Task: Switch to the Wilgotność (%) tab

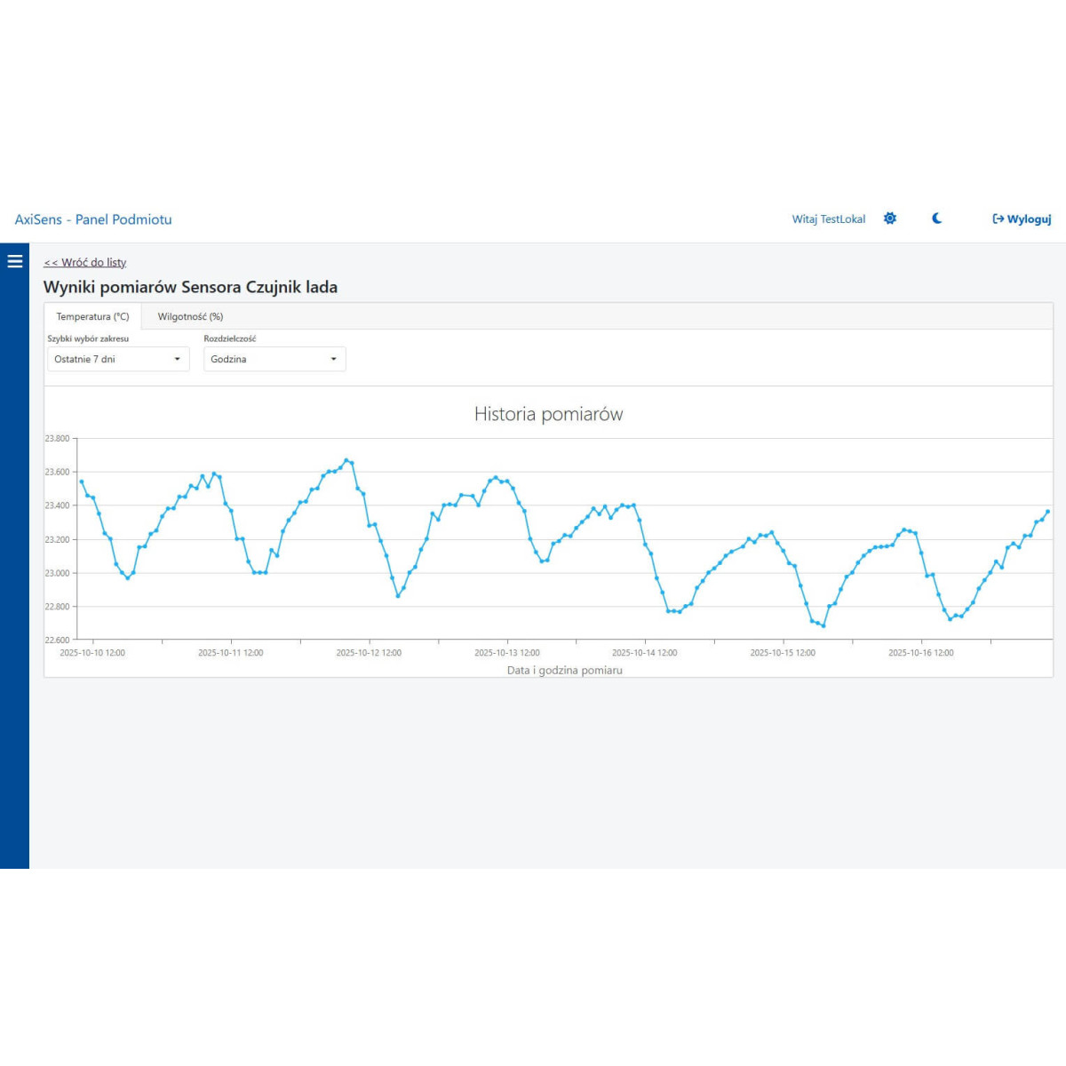Action: tap(190, 316)
